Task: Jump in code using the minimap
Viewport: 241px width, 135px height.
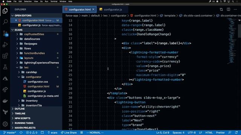Action: coord(232,40)
